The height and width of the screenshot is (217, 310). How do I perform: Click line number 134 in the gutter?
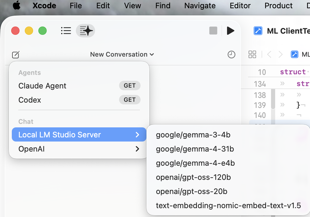[x=260, y=84]
